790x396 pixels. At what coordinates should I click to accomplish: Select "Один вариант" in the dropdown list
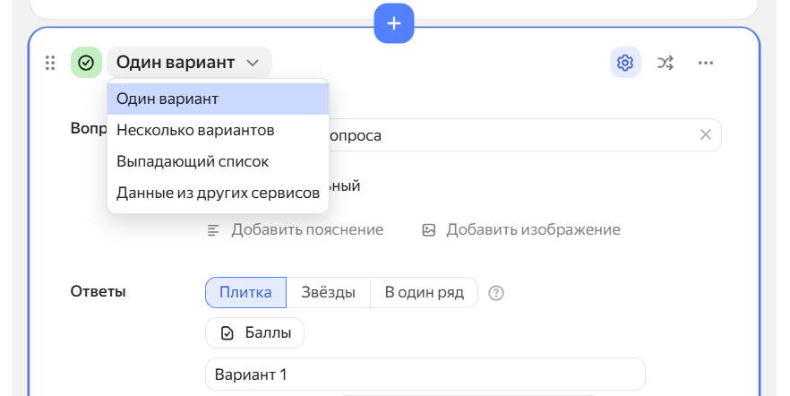click(218, 99)
